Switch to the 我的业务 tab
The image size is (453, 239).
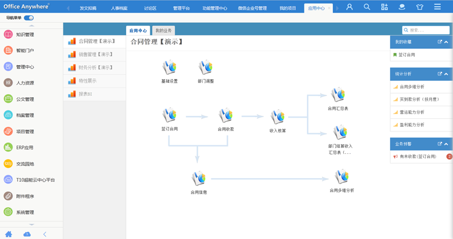point(164,30)
